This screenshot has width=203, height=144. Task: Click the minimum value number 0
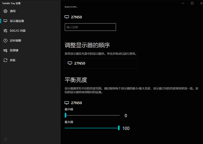click(x=126, y=116)
